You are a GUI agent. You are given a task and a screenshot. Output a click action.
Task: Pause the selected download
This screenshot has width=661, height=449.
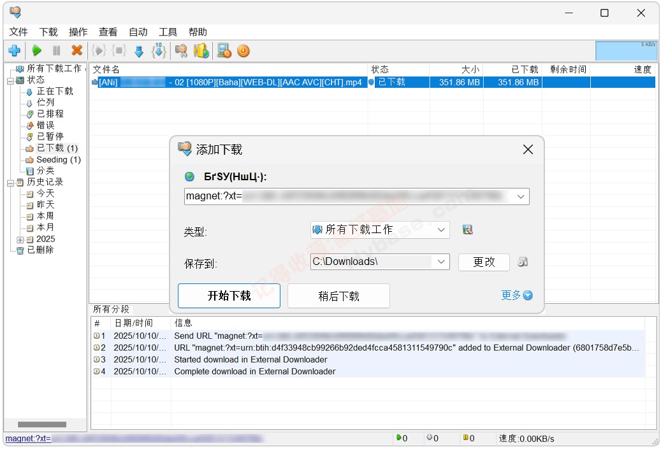point(57,51)
